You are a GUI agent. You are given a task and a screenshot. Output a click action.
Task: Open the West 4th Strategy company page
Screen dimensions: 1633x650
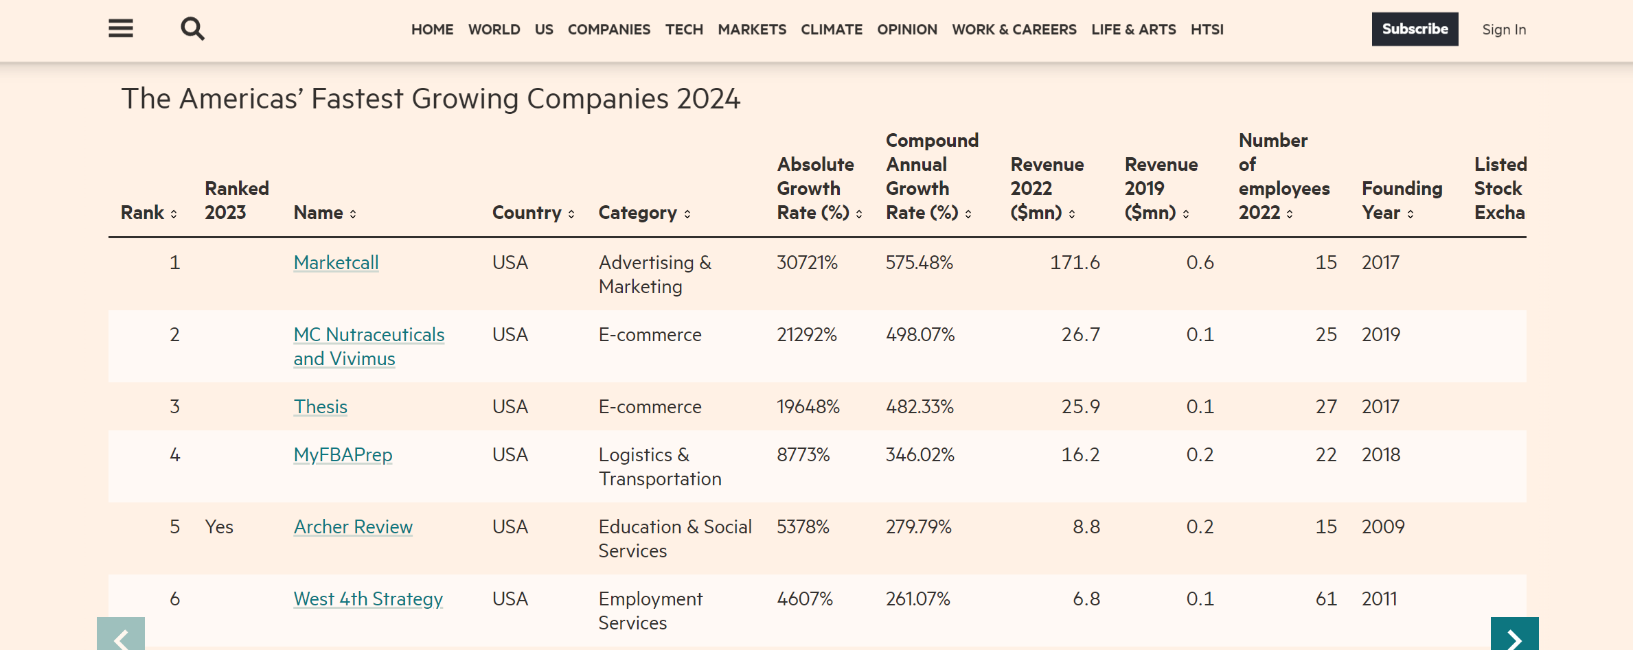[368, 599]
